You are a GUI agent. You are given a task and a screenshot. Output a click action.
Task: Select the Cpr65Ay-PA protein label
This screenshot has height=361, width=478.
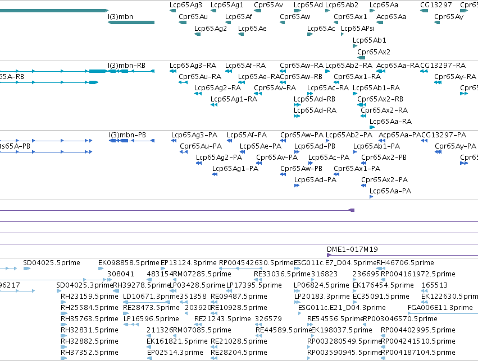tap(456, 146)
